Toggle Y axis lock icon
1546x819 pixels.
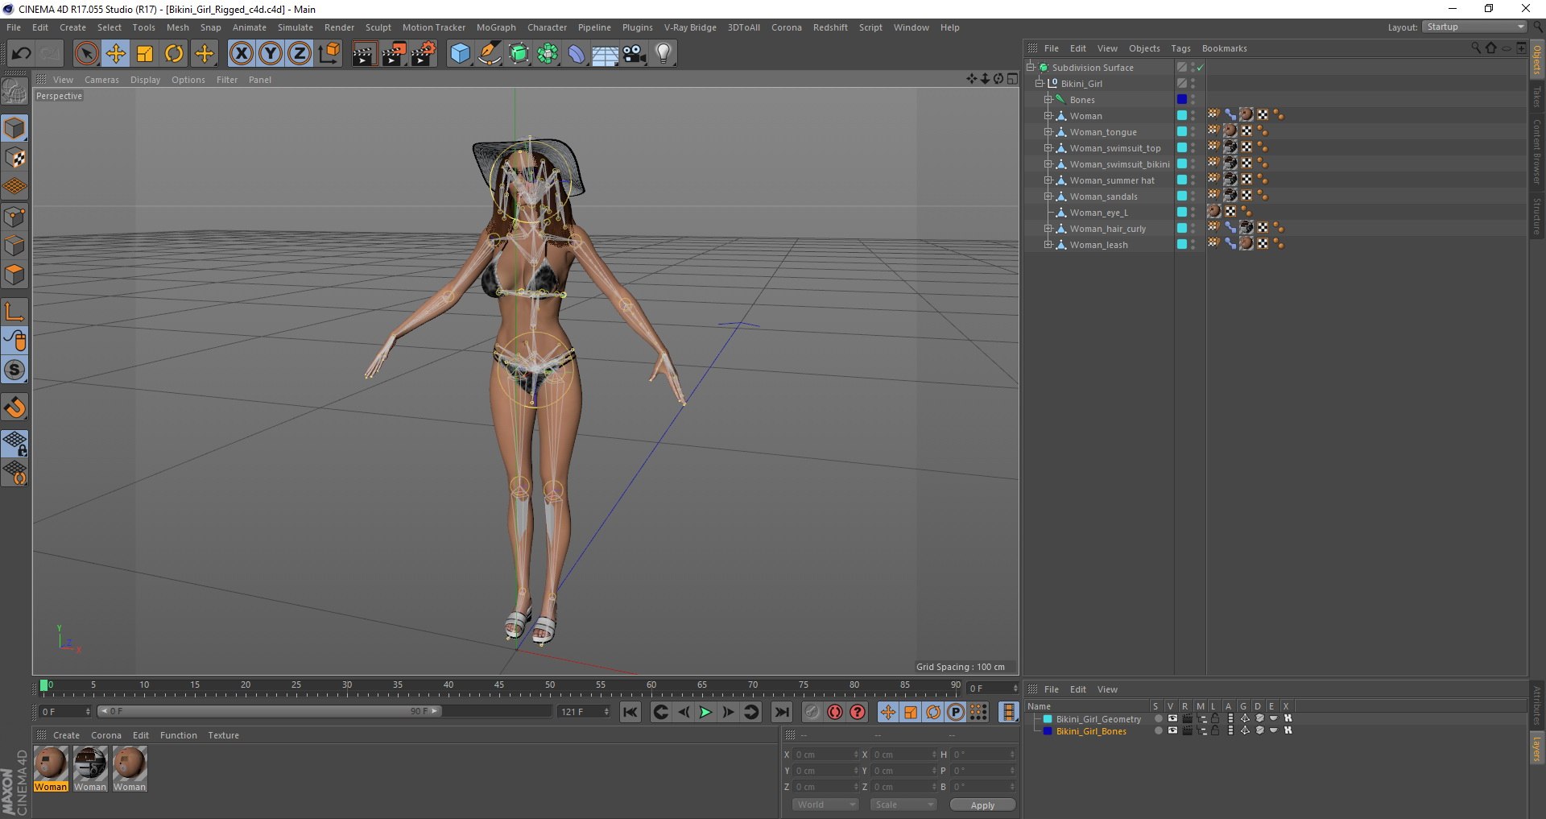(271, 53)
